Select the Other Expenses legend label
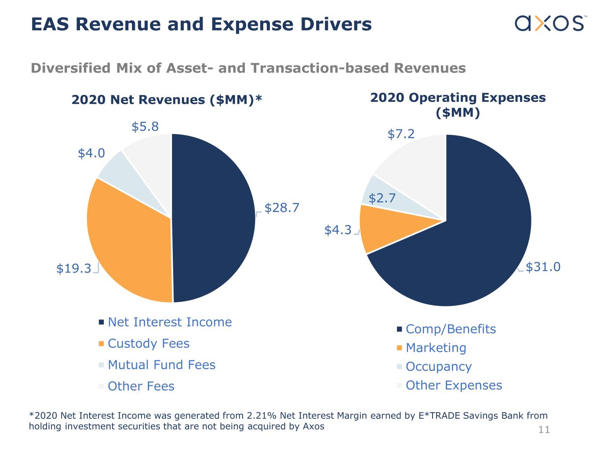Screen dimensions: 600x450 pos(454,385)
